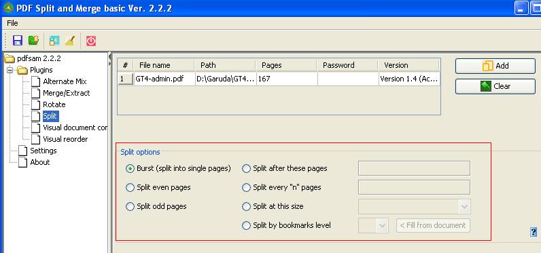The image size is (541, 253).
Task: Select the pdfsam 2.2.2 root node
Action: [39, 58]
